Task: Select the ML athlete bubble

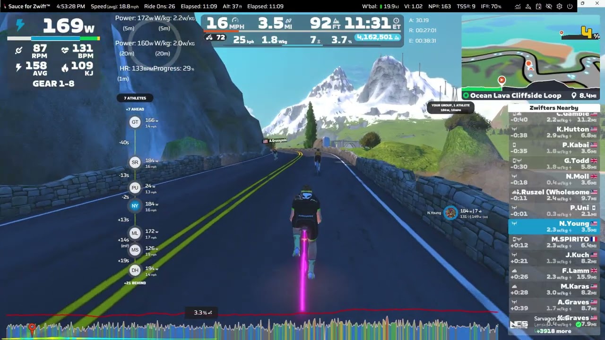Action: click(x=135, y=233)
